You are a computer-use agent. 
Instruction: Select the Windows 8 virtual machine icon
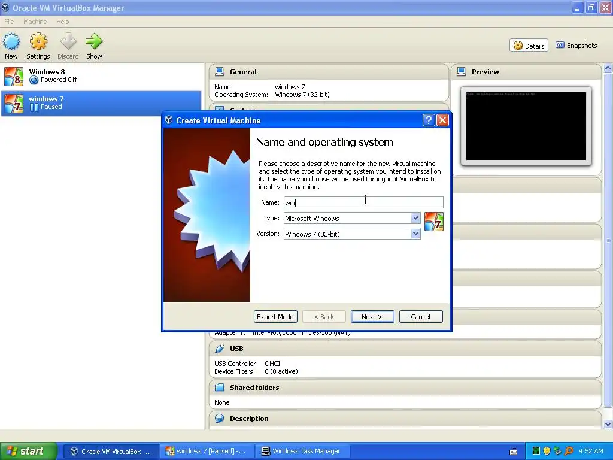(x=14, y=76)
